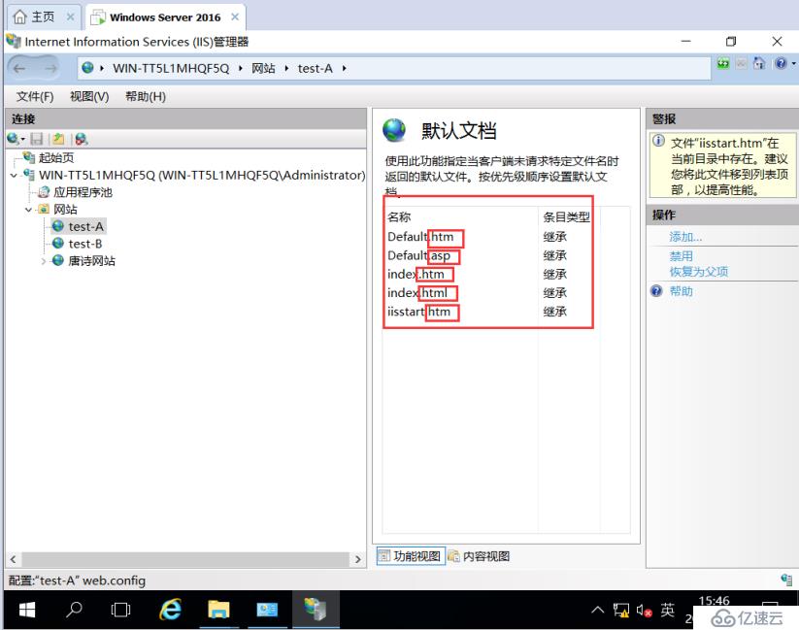Click the 名称 column header

(399, 217)
